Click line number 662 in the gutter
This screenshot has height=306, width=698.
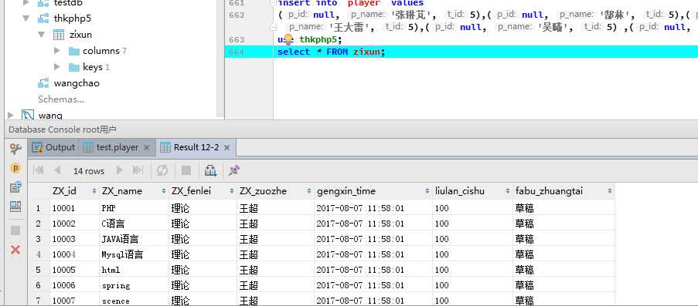237,15
